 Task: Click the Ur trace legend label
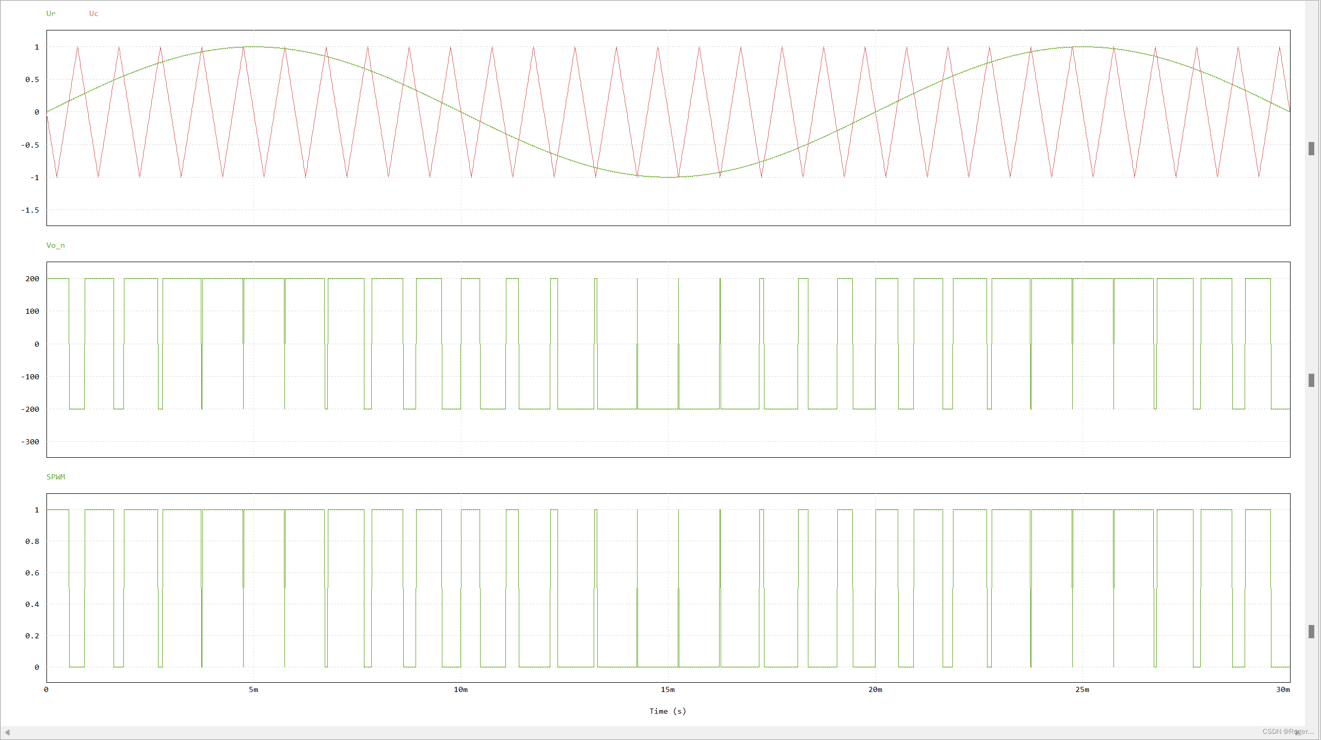(x=51, y=13)
